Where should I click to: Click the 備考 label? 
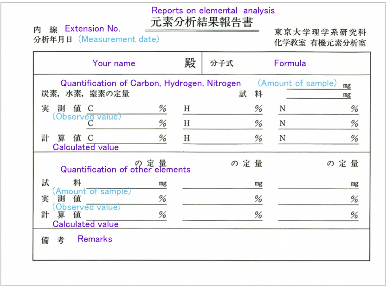pyautogui.click(x=53, y=240)
